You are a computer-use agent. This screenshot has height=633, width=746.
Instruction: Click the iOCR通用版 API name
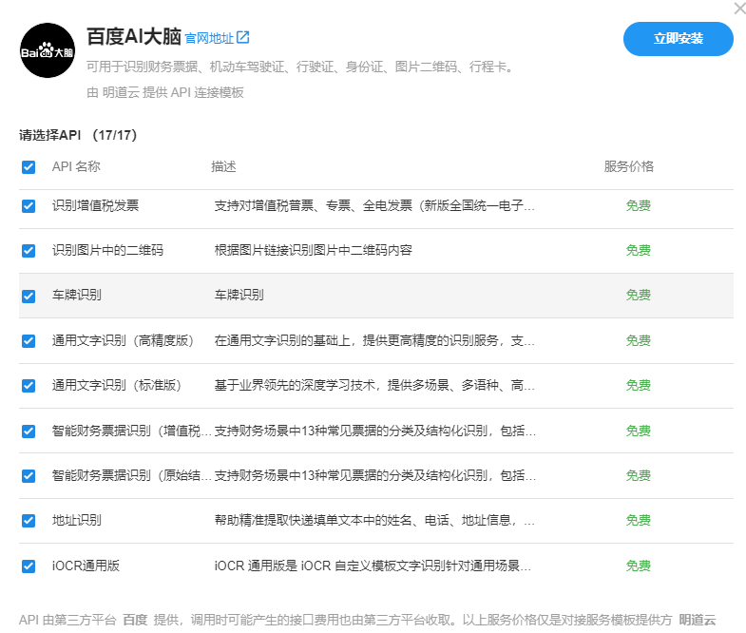click(86, 566)
